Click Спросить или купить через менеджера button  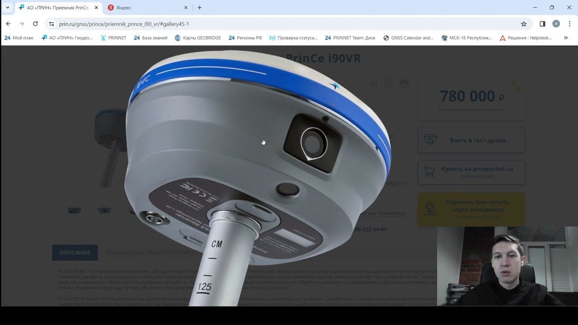click(x=471, y=209)
